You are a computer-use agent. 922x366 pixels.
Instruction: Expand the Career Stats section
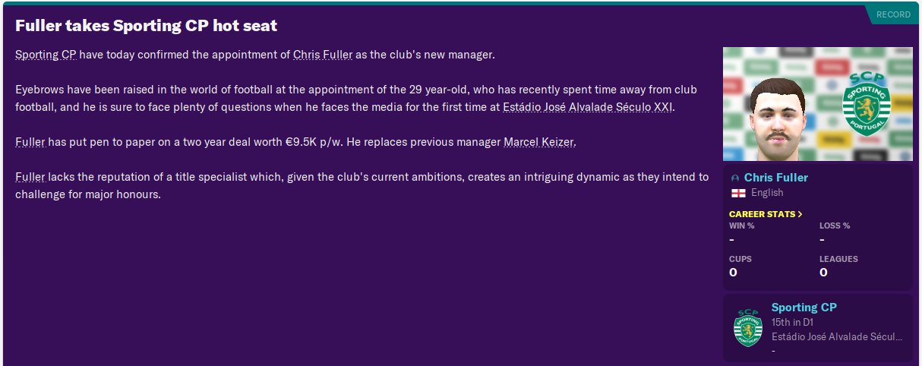tap(766, 214)
